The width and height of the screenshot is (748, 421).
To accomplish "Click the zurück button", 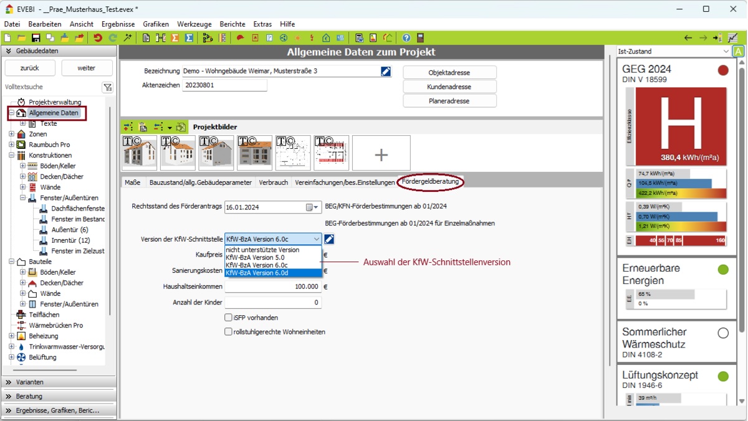I will 29,68.
